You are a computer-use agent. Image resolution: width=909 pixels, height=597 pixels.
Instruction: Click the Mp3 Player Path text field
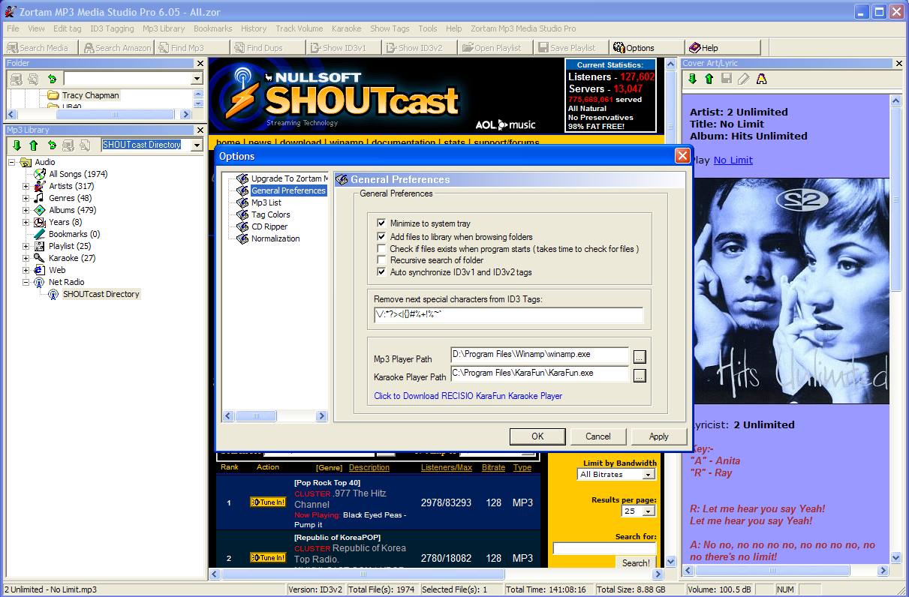click(x=539, y=355)
